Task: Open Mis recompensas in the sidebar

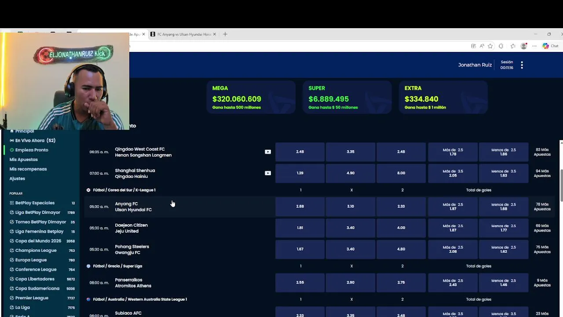Action: point(28,169)
